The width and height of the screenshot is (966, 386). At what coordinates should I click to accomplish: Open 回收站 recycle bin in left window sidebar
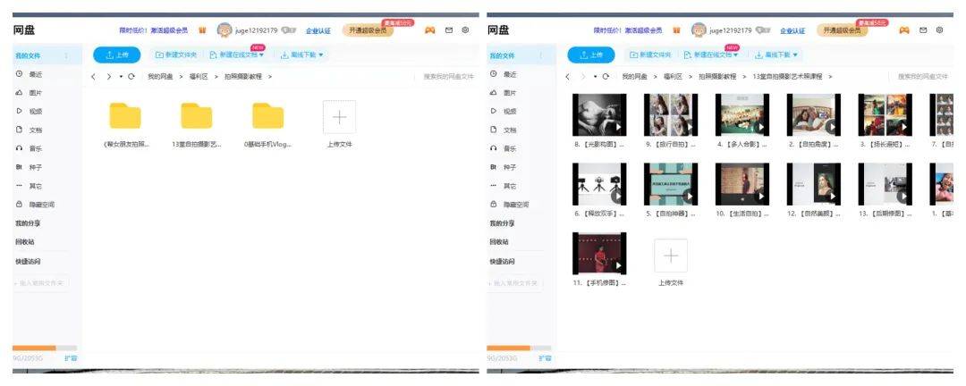pyautogui.click(x=25, y=242)
